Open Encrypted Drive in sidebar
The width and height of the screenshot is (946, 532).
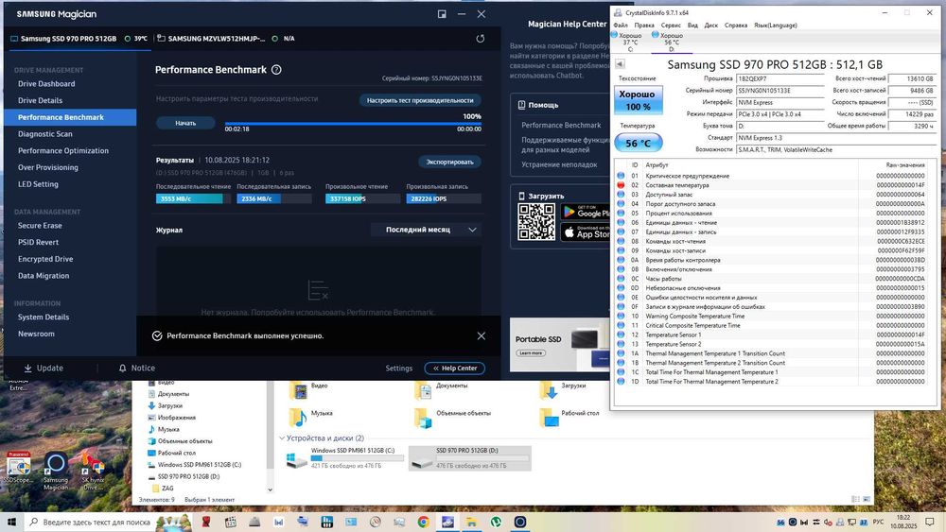45,259
